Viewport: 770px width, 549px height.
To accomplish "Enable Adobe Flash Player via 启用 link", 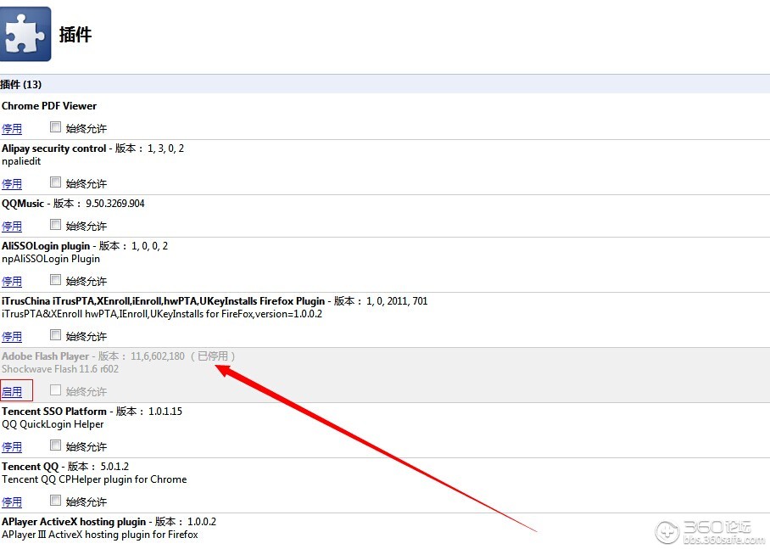I will coord(12,392).
